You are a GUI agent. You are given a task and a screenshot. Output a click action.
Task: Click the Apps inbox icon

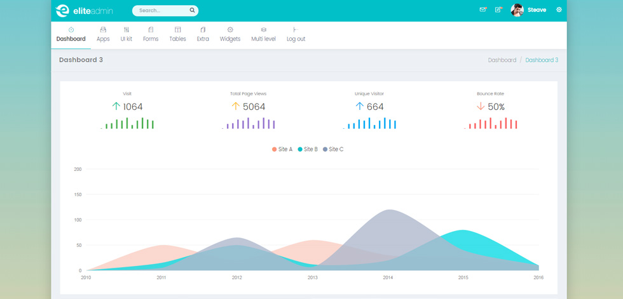pos(103,30)
